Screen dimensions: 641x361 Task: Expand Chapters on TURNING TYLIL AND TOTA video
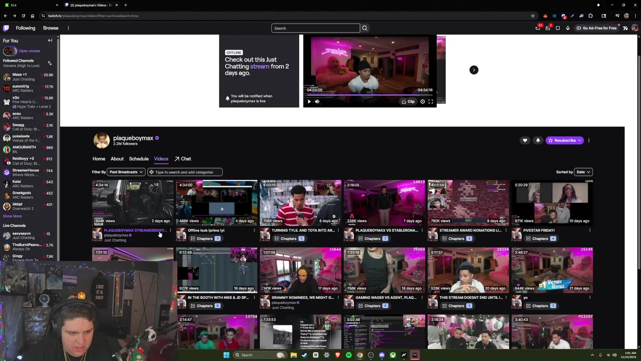coord(289,239)
